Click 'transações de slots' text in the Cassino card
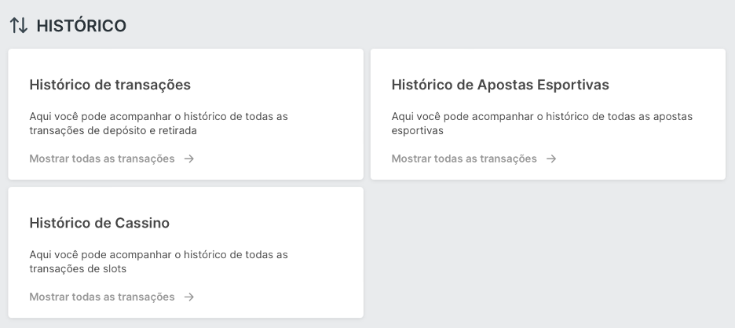735x328 pixels. pos(78,269)
